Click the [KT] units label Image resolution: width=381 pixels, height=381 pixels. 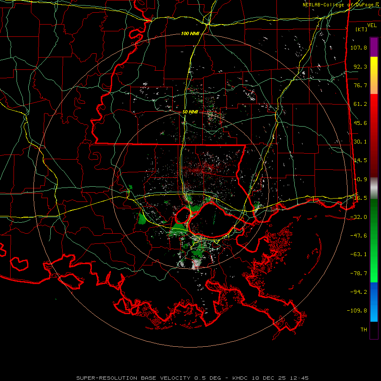point(362,29)
